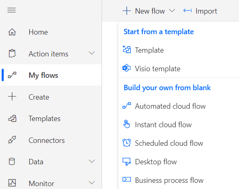Click the New flow button label

click(150, 11)
